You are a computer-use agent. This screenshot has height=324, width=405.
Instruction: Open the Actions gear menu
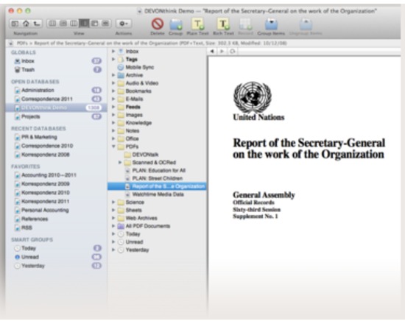click(124, 24)
